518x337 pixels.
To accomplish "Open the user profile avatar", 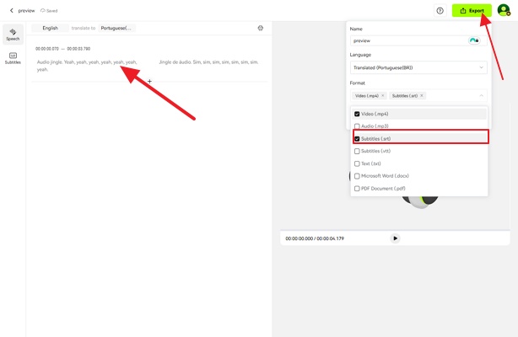I will click(504, 10).
